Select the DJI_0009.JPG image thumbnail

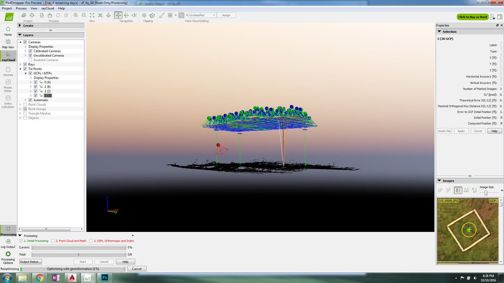(468, 230)
